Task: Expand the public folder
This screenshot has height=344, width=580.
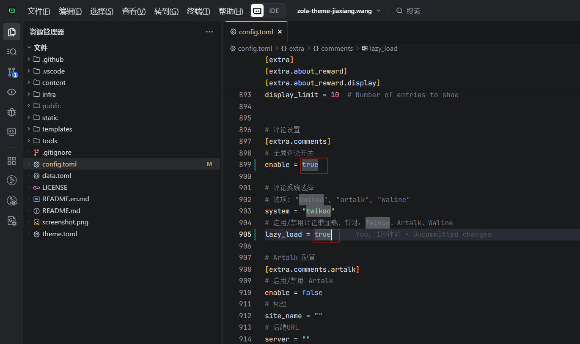Action: [x=29, y=106]
